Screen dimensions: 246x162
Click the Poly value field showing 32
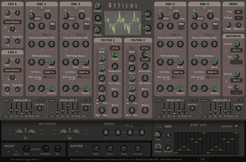(238, 12)
